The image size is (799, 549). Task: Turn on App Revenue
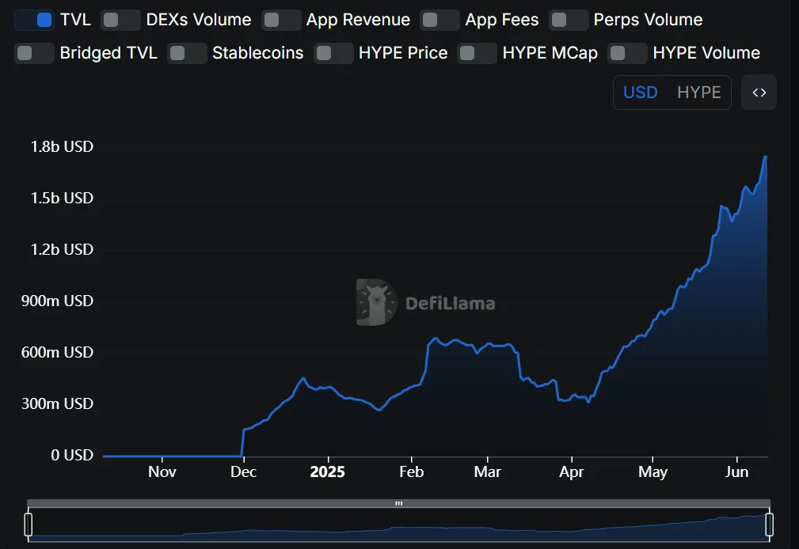[281, 19]
